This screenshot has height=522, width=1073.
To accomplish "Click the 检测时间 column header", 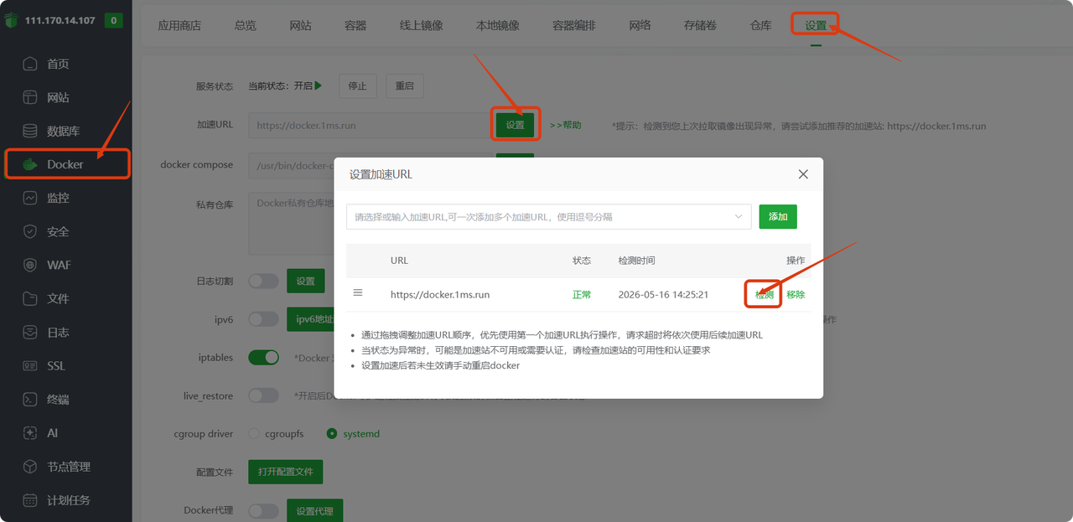I will 636,261.
